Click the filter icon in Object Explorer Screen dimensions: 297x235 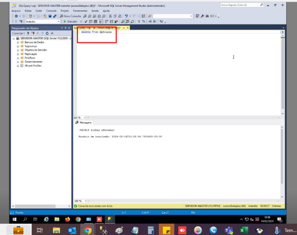pyautogui.click(x=42, y=33)
